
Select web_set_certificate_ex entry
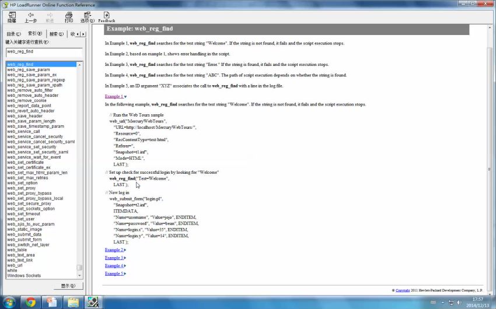point(29,167)
